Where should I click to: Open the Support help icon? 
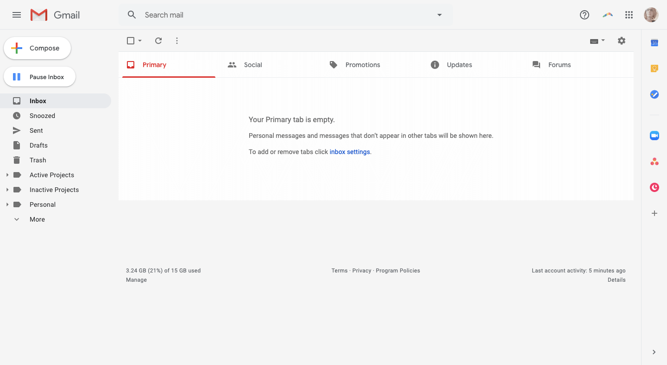coord(585,15)
